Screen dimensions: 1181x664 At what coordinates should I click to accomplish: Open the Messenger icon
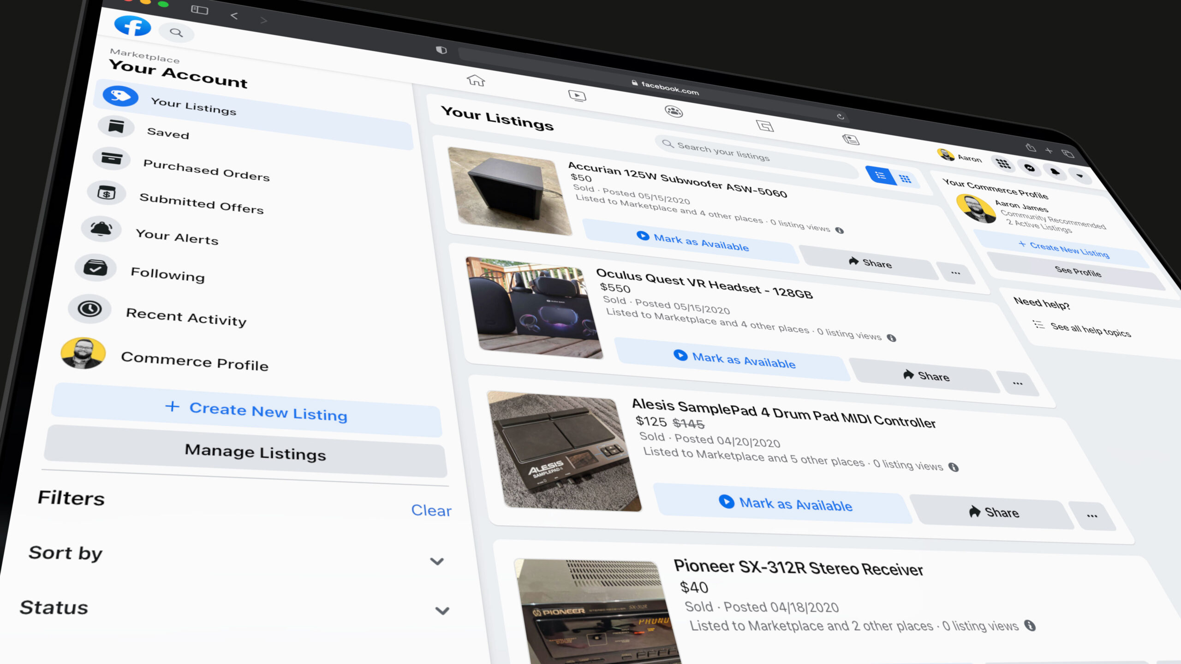coord(1030,168)
